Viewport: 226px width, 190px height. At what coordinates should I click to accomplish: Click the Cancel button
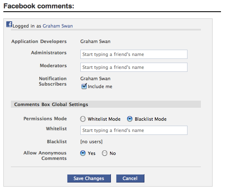[x=130, y=178]
